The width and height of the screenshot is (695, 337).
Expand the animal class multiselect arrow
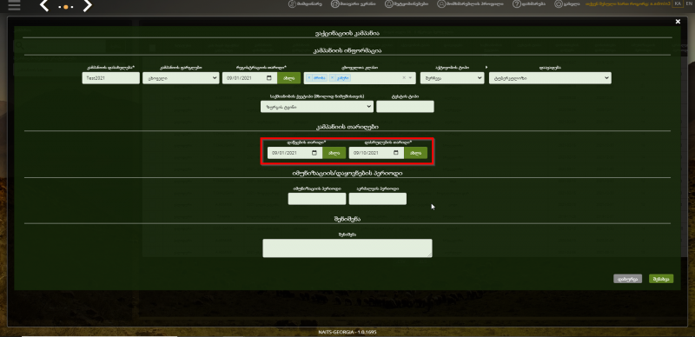click(x=411, y=78)
